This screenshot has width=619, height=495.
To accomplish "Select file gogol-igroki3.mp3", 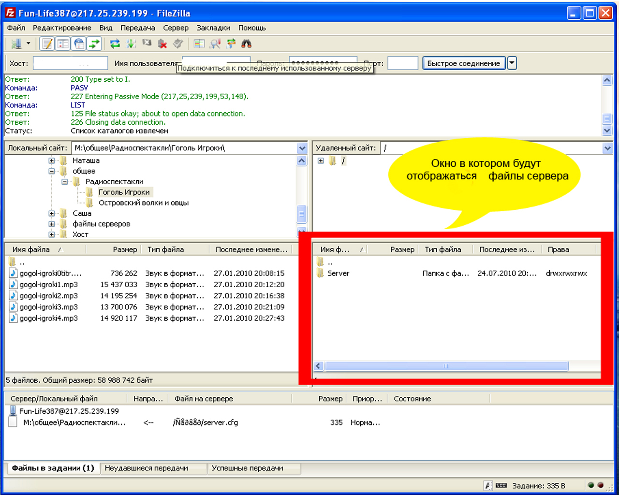I will tap(48, 307).
